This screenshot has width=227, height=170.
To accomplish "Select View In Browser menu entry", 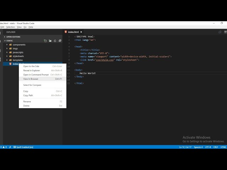I will (43, 79).
